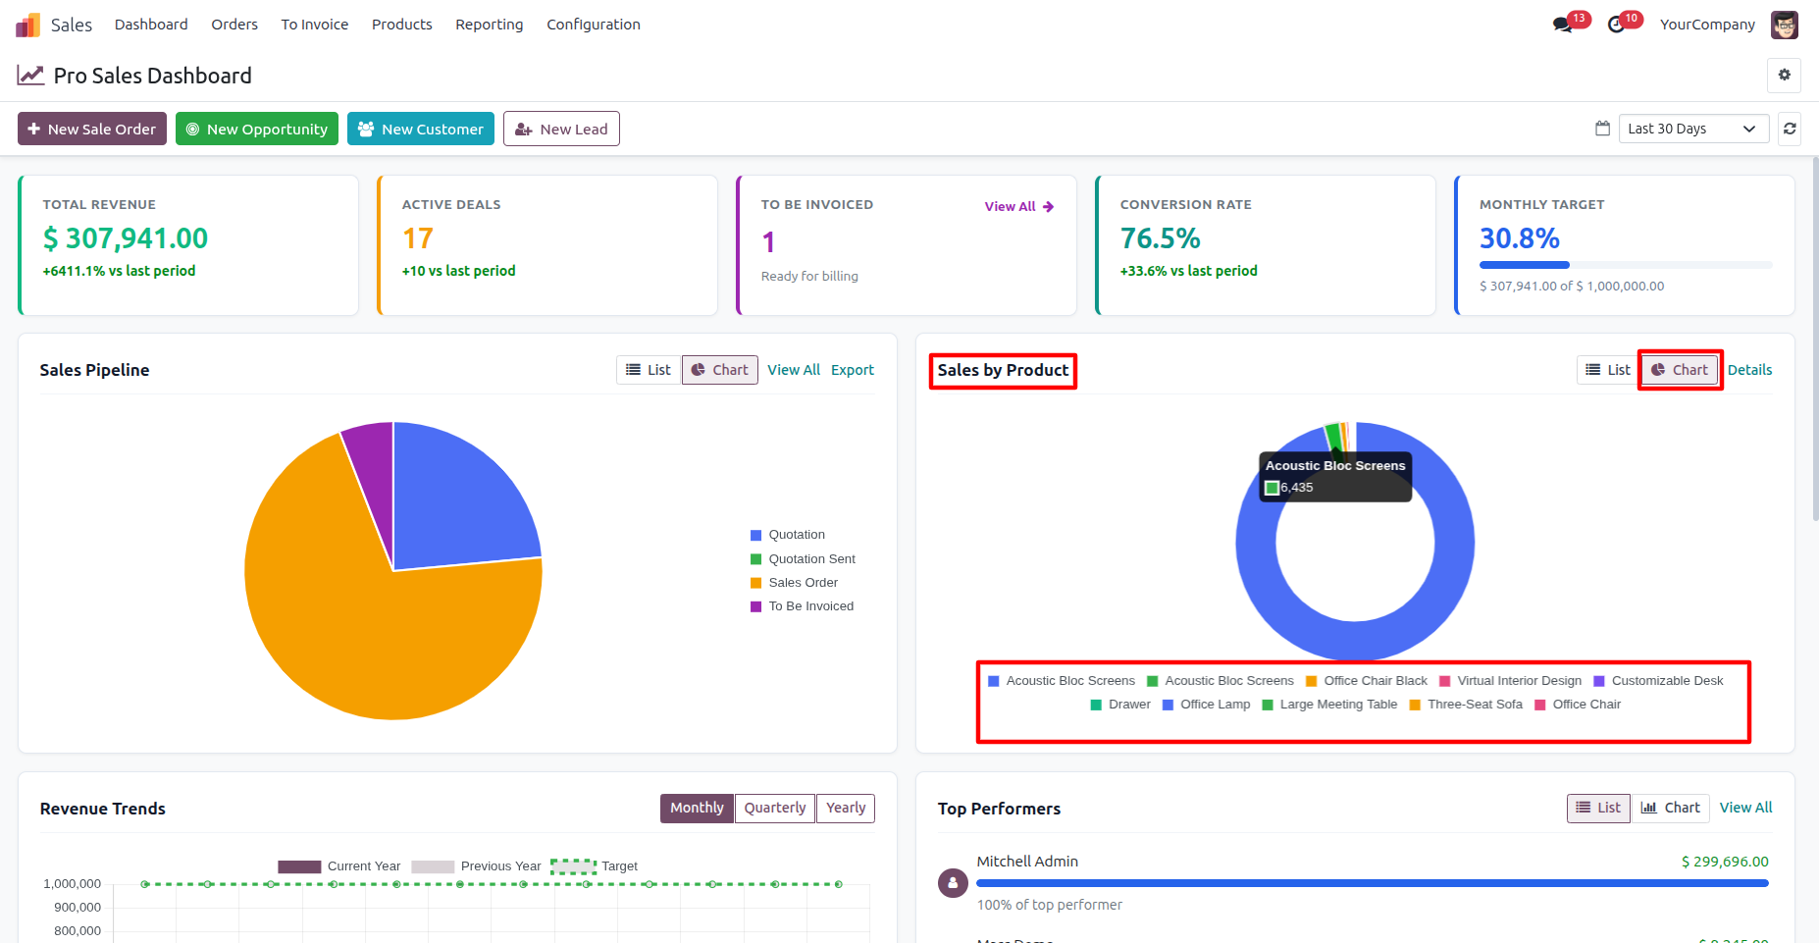The height and width of the screenshot is (943, 1819).
Task: Click the Sales app logo icon
Action: click(28, 25)
